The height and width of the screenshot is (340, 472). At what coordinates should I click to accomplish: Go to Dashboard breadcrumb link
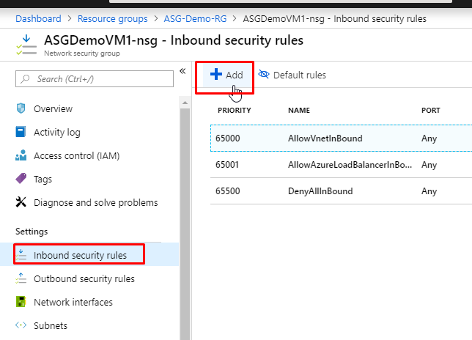point(38,18)
